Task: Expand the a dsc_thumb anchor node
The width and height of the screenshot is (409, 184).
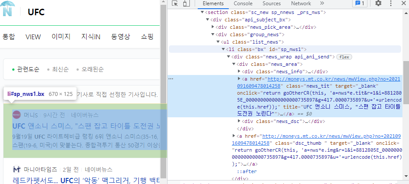Action: (234, 136)
